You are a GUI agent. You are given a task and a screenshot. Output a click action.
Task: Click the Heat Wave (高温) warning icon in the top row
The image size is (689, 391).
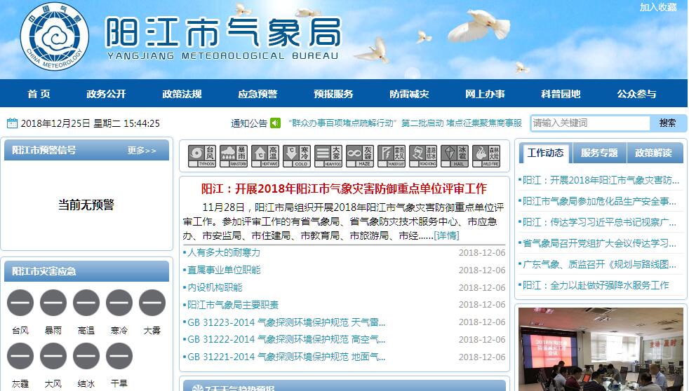click(x=265, y=156)
